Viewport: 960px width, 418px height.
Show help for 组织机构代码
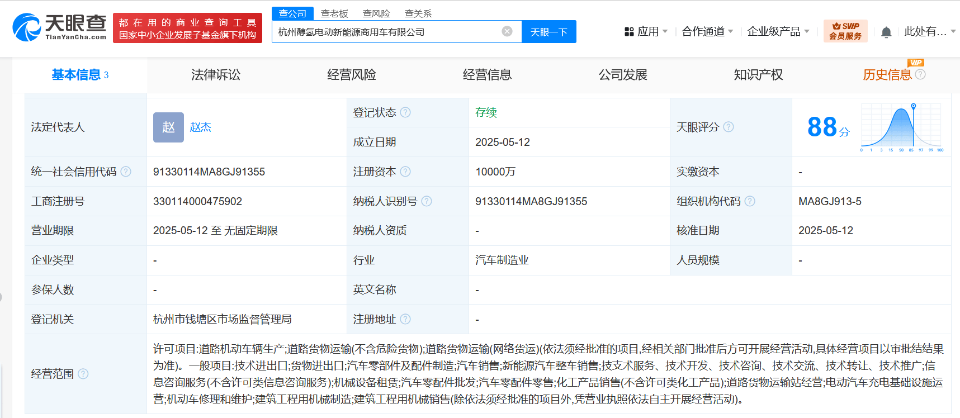[x=750, y=201]
